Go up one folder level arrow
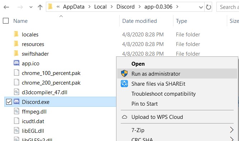 coord(40,7)
